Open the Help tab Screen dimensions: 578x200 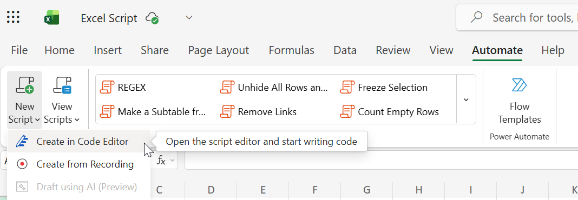553,50
